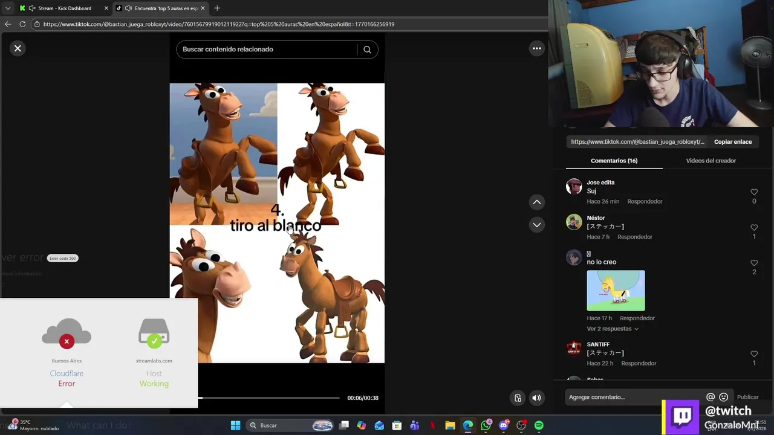This screenshot has width=774, height=435.
Task: Open a new browser tab with plus
Action: pos(217,8)
